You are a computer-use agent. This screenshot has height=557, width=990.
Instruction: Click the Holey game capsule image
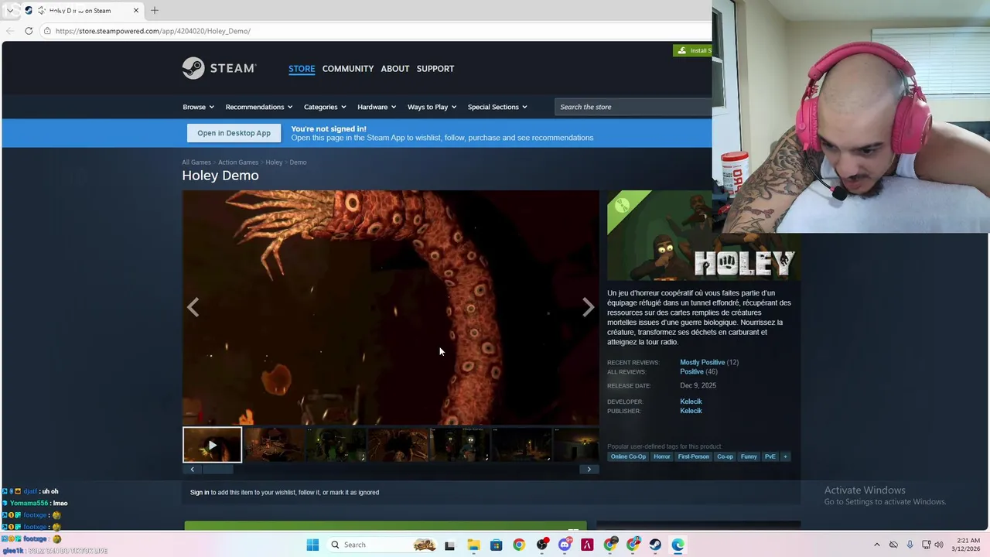[703, 235]
